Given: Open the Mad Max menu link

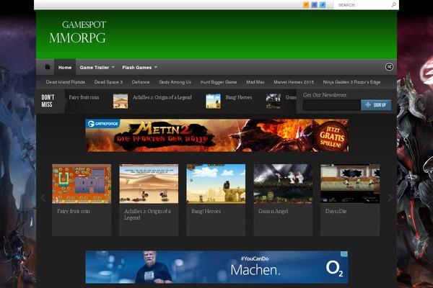Looking at the screenshot, I should [255, 82].
